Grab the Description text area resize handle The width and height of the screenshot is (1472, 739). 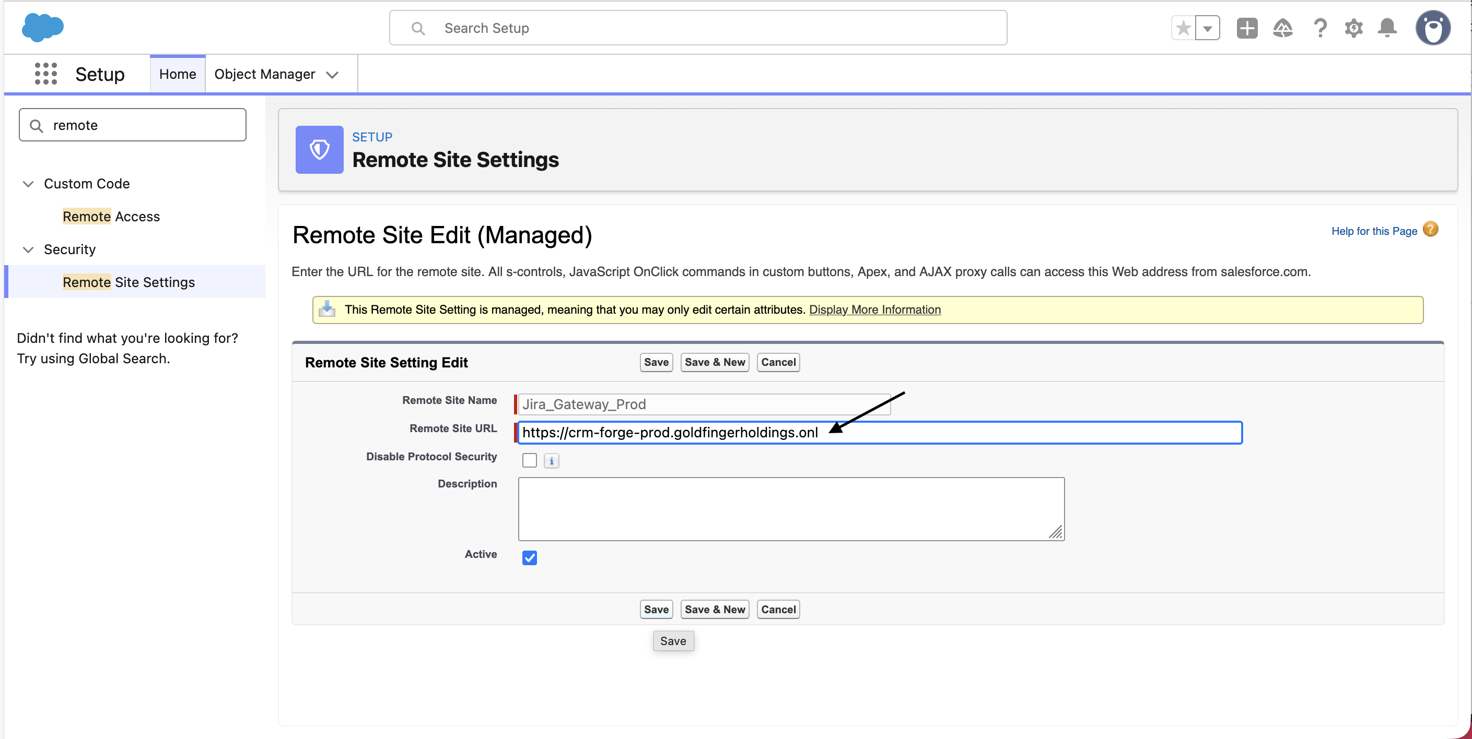(1056, 532)
